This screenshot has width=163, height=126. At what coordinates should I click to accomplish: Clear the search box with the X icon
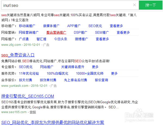(x=134, y=5)
